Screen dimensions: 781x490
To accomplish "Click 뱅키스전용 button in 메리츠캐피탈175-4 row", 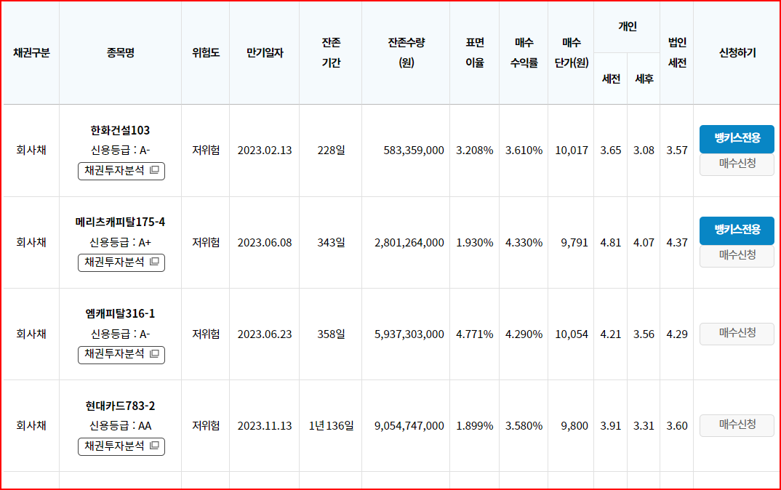I will click(x=737, y=230).
